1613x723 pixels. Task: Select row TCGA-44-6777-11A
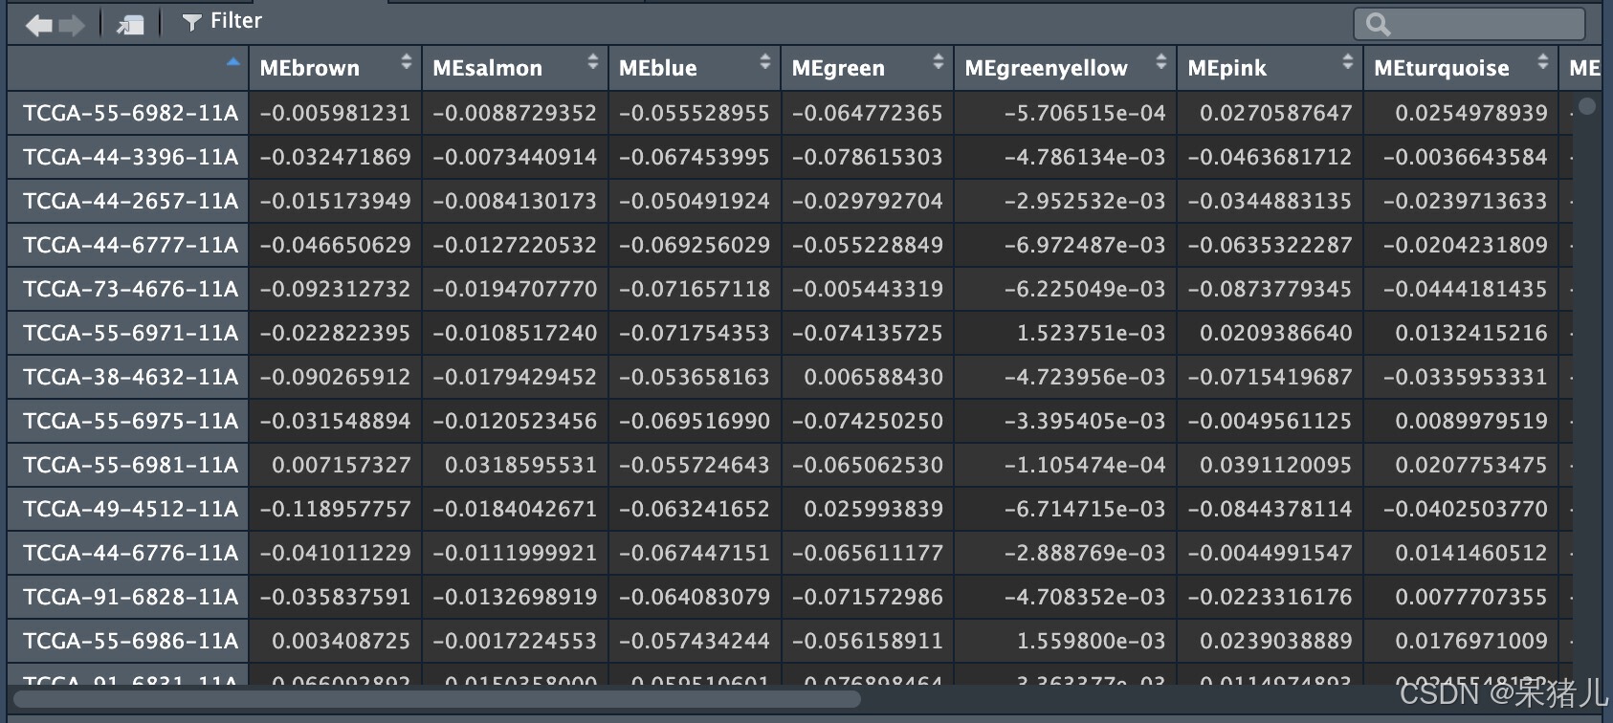[x=130, y=245]
